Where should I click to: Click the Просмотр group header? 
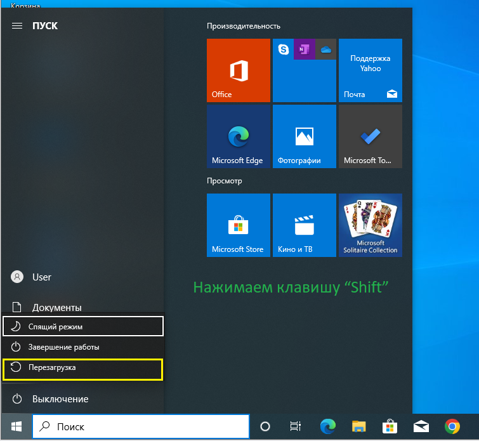224,181
